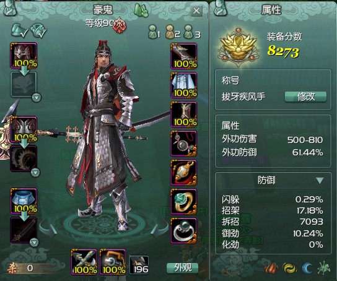Expand the dropdown under the helmet slot
Screen dimensions: 337x281
tap(37, 98)
